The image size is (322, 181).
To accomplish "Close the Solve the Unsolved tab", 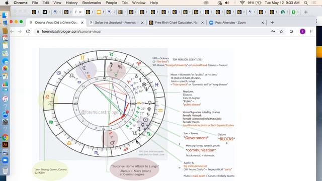I will [x=142, y=23].
